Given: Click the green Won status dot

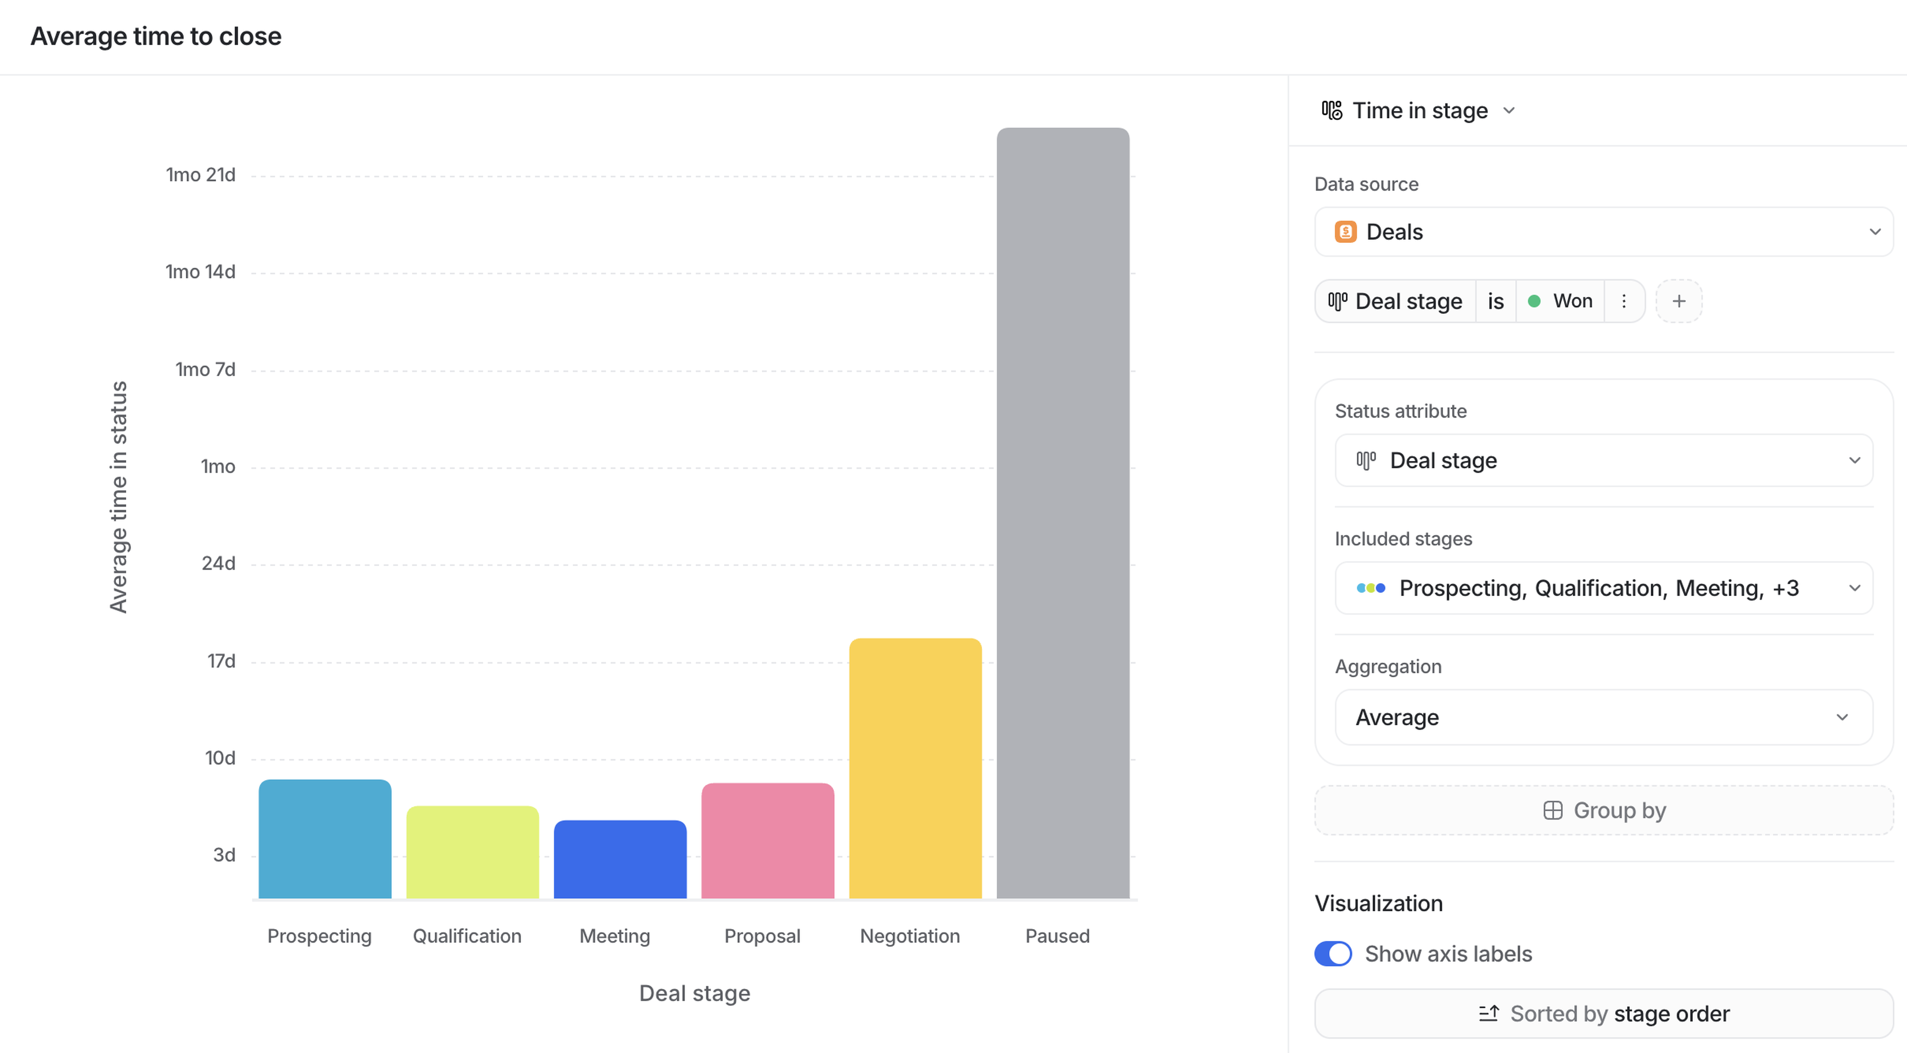Looking at the screenshot, I should point(1535,301).
